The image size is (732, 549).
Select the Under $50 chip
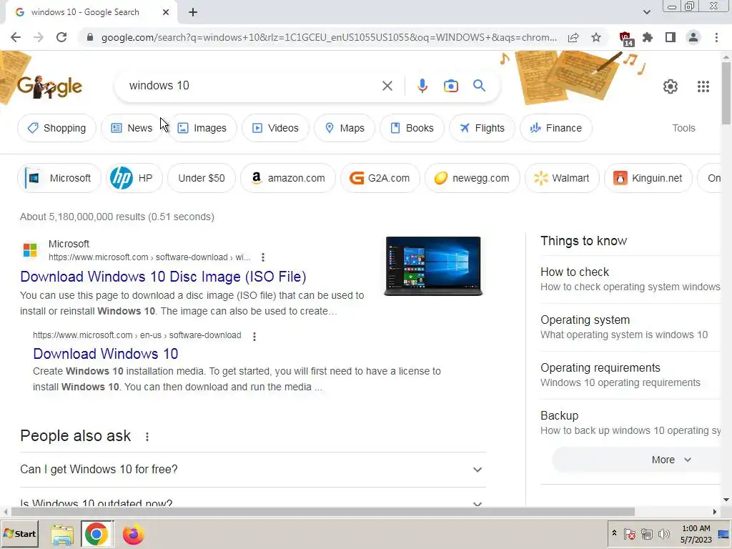pos(201,178)
